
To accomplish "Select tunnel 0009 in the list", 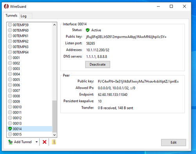I will (30, 101).
